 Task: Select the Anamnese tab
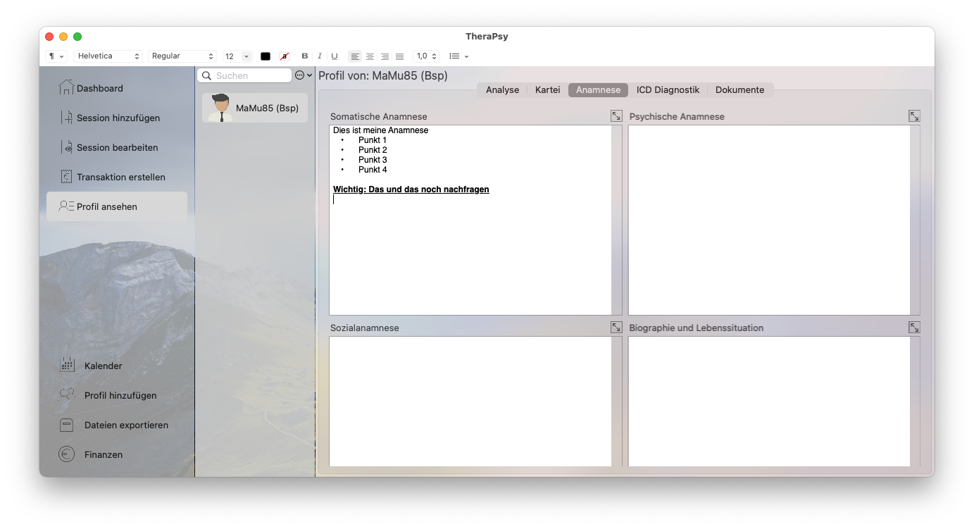(598, 90)
